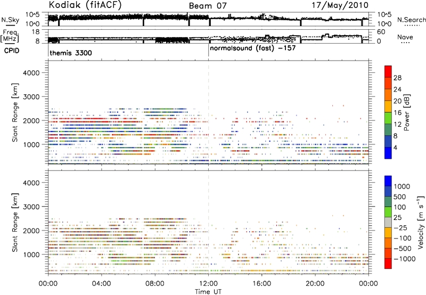The height and width of the screenshot is (295, 426).
Task: Click the blue top segment of Velocity colorbar
Action: 388,181
